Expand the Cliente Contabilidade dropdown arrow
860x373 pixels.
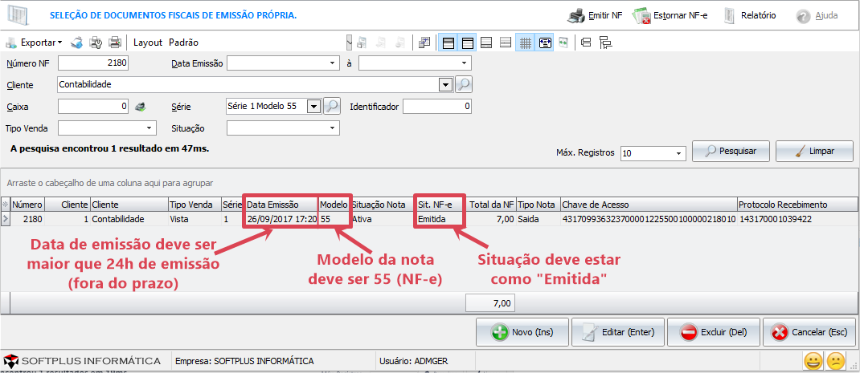[444, 85]
